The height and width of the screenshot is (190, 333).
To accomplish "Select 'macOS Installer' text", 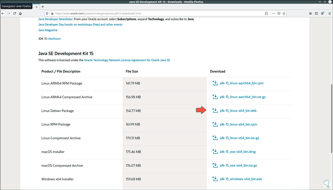I will [53, 152].
